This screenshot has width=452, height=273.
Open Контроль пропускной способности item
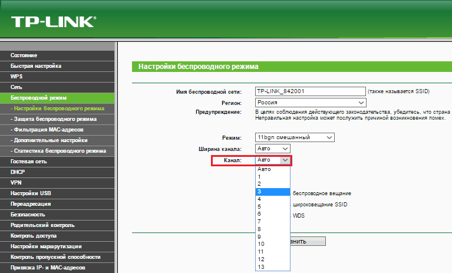coord(57,257)
